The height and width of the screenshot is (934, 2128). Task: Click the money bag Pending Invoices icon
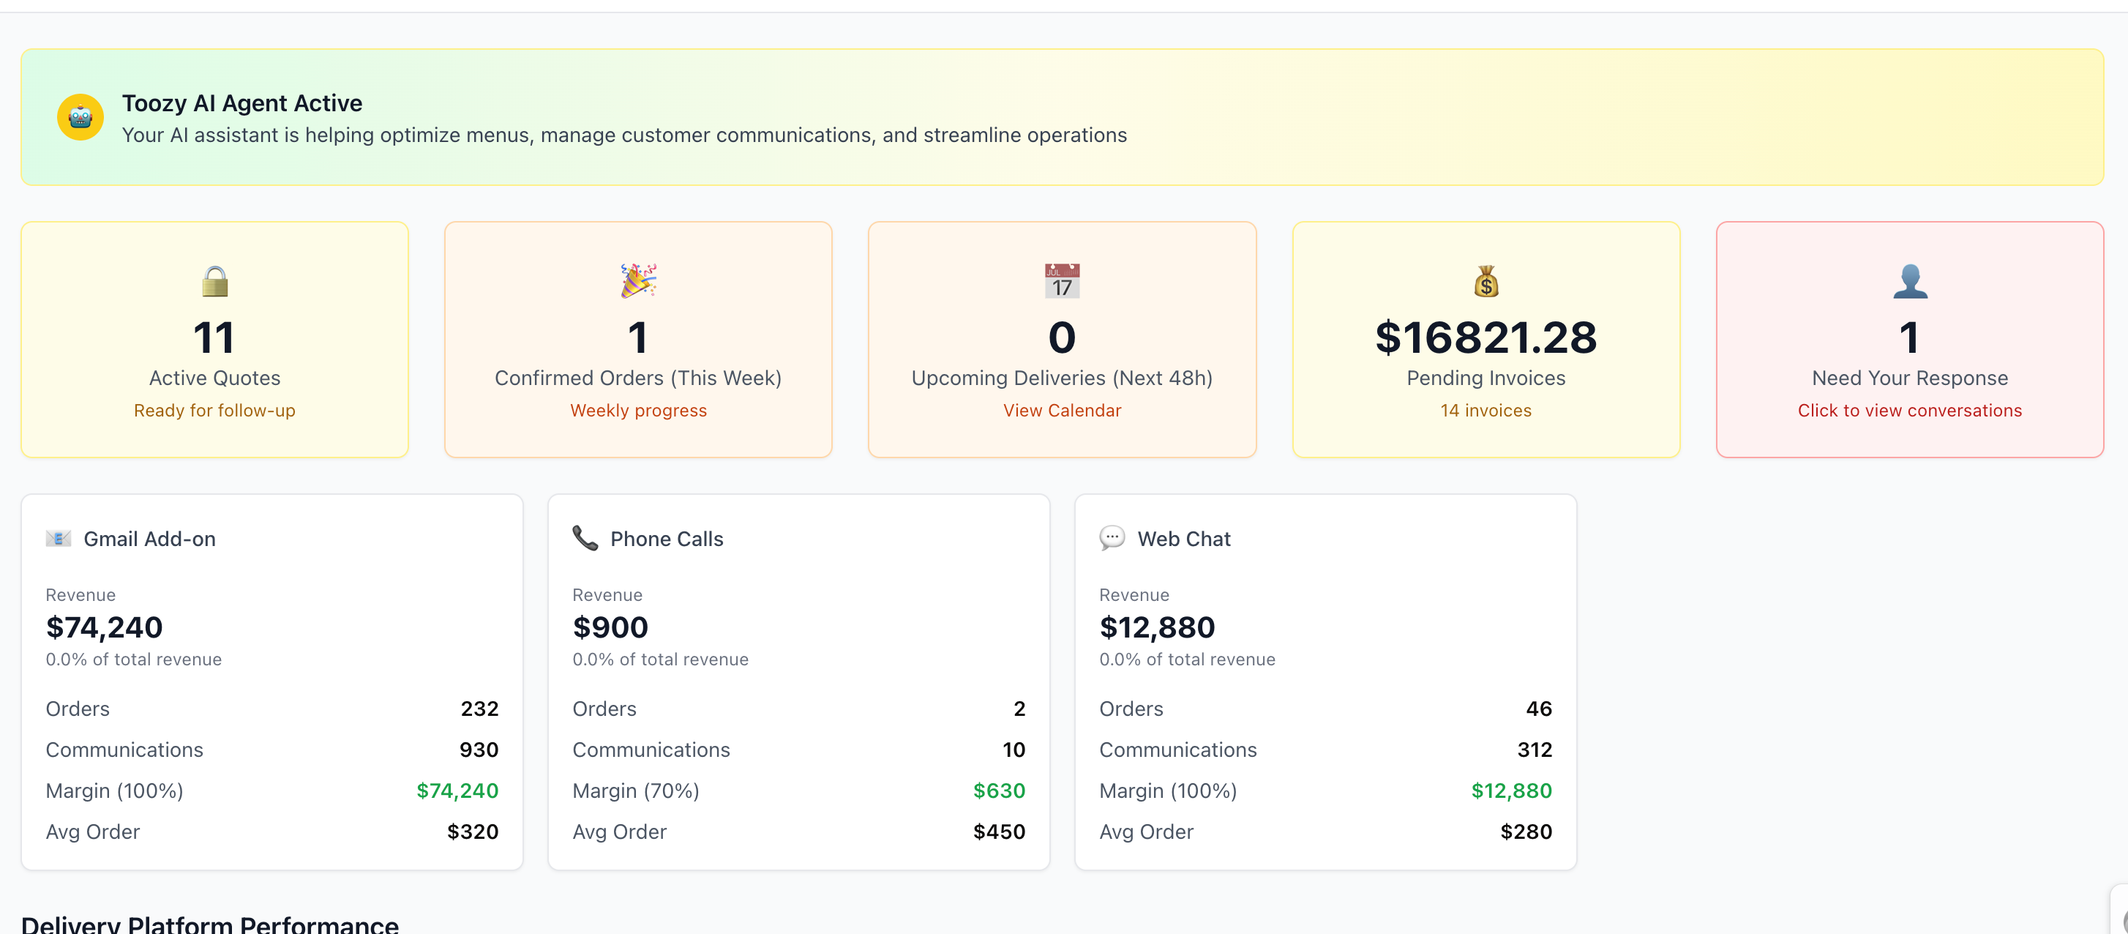(1486, 282)
